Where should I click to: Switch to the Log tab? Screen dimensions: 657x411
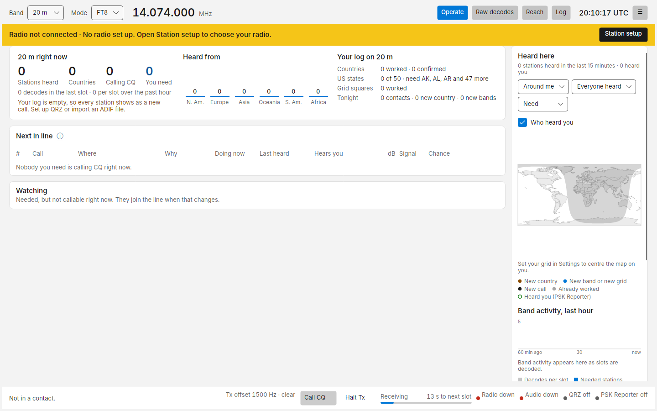[x=561, y=12]
